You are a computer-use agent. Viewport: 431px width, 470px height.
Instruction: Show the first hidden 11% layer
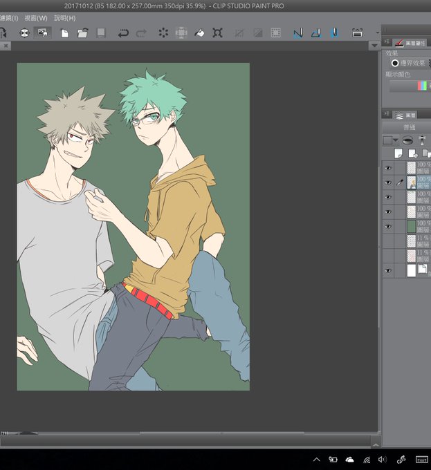click(x=388, y=241)
